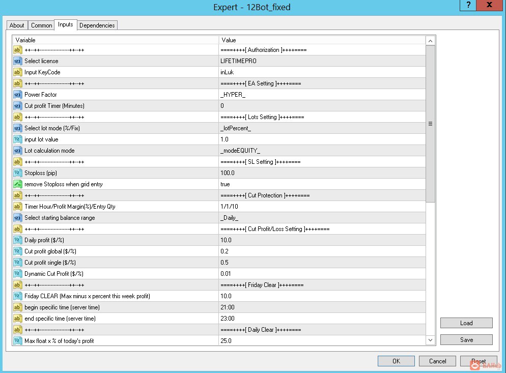
Task: Click the string icon in the EA Setting separator row
Action: coord(17,83)
